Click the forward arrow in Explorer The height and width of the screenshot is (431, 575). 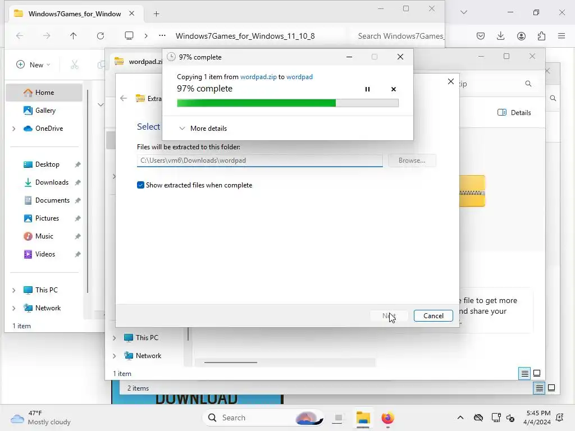47,35
